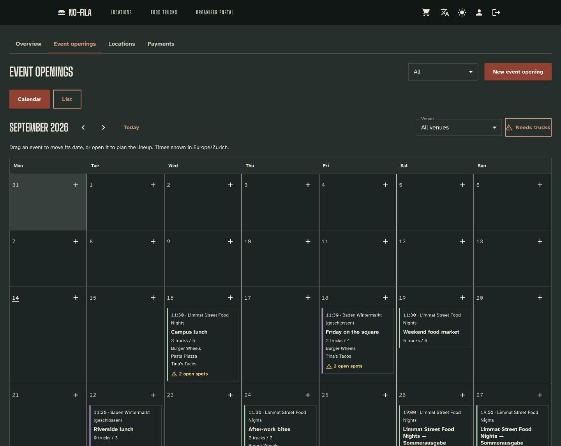The width and height of the screenshot is (561, 446).
Task: Add event on September 27 plus icon
Action: [540, 395]
